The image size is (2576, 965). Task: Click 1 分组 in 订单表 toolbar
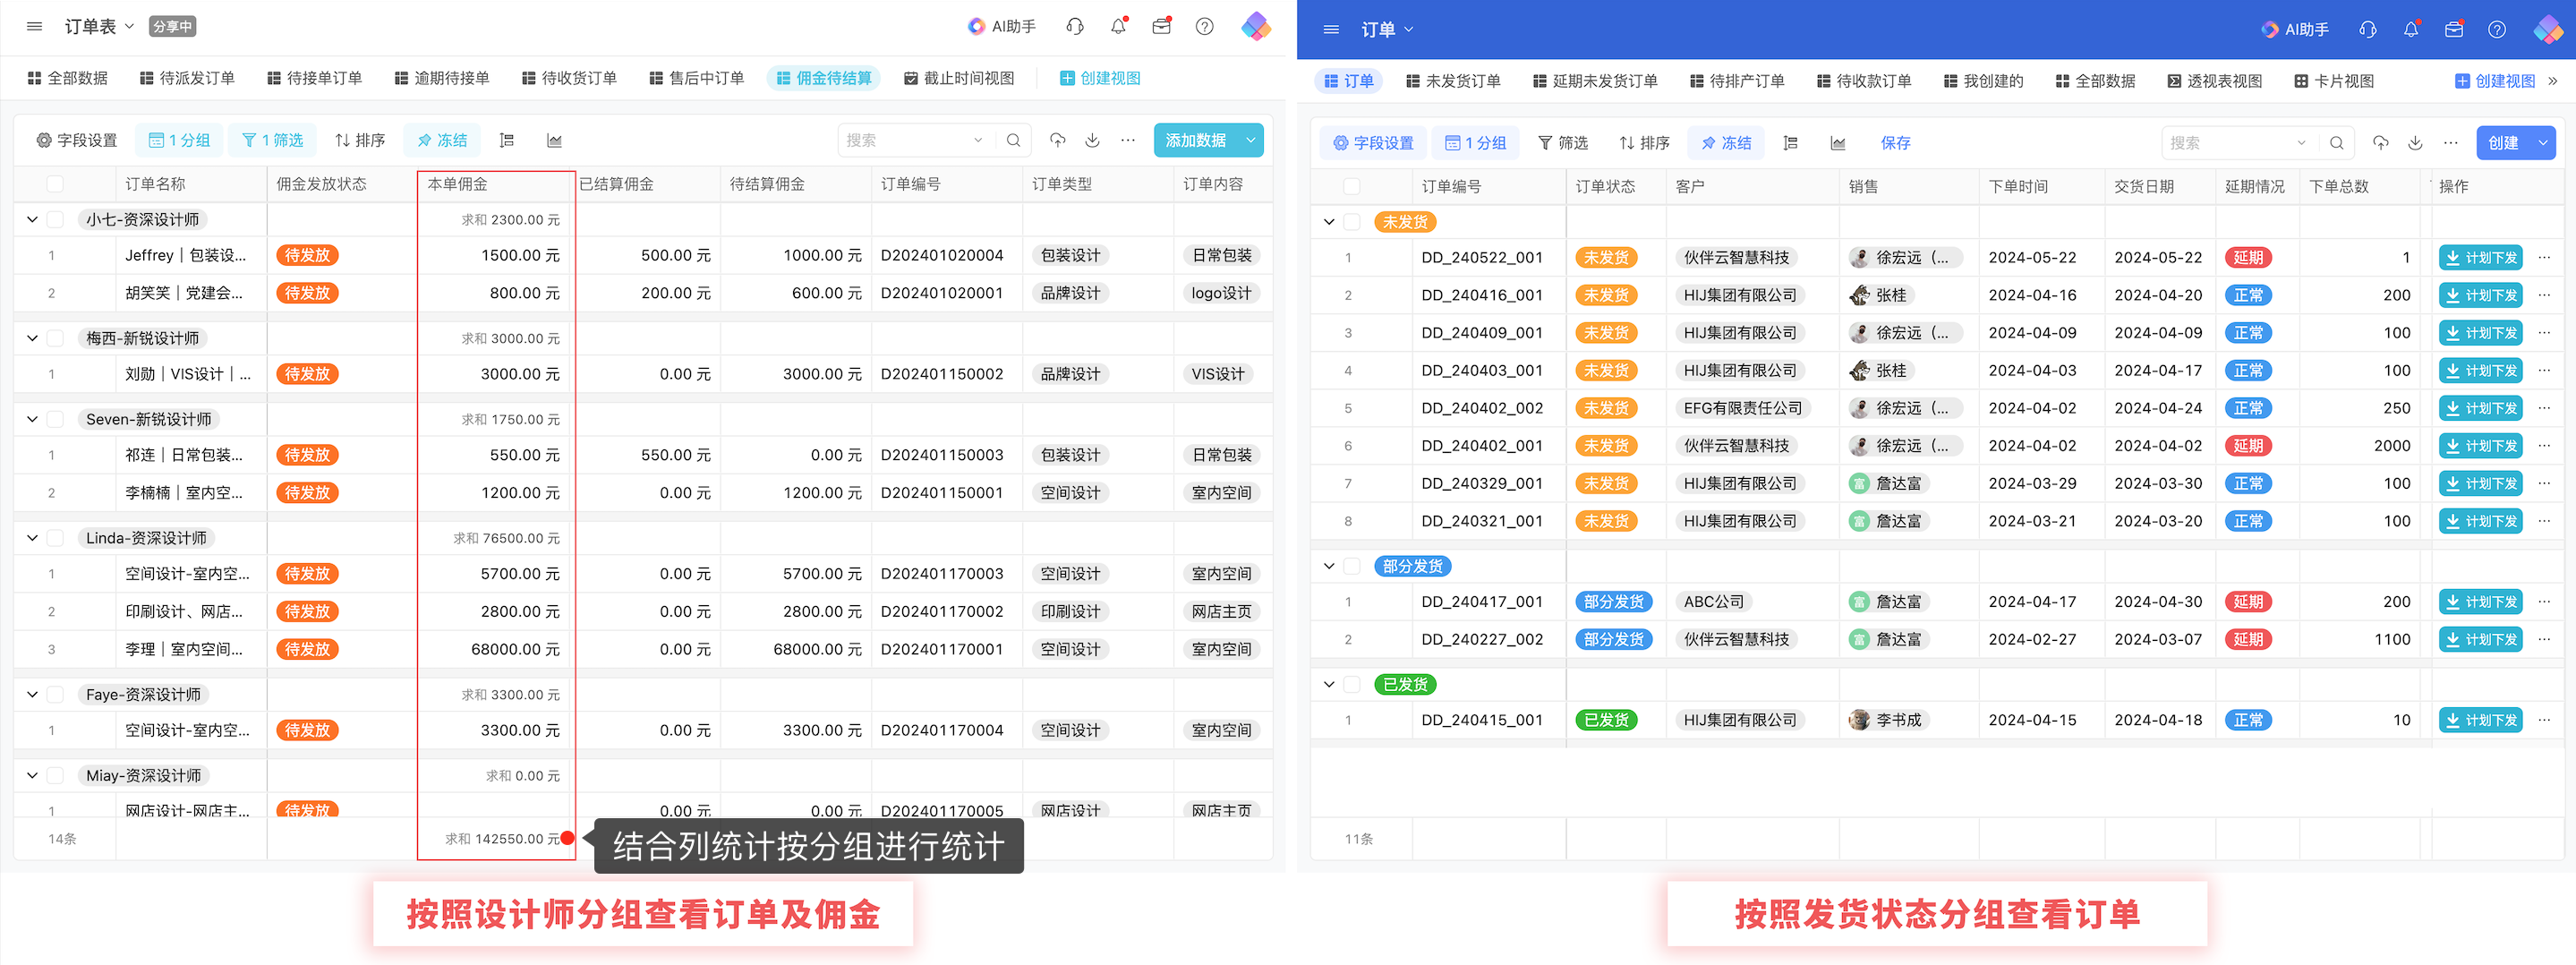(179, 141)
